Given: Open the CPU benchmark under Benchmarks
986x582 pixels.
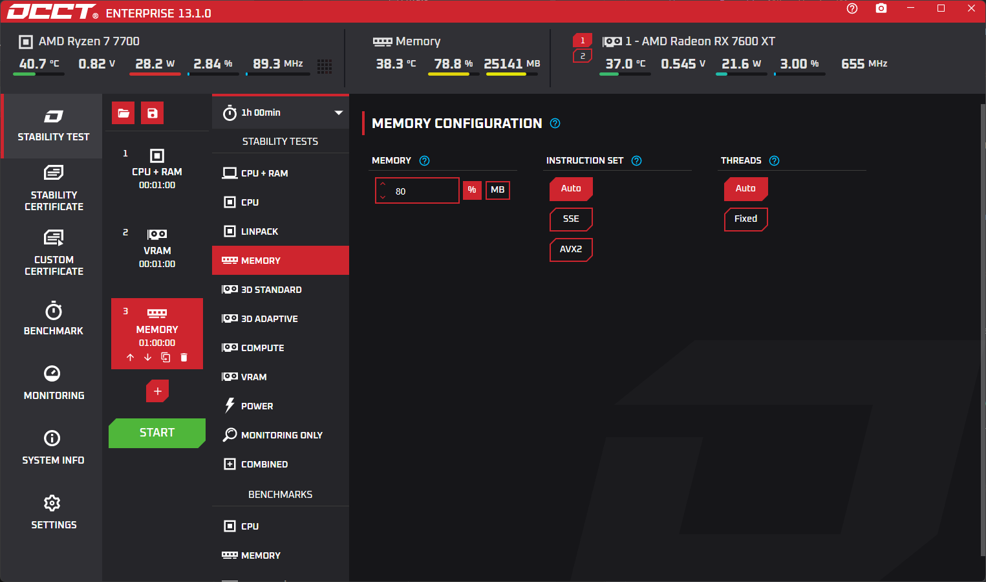Looking at the screenshot, I should [281, 526].
